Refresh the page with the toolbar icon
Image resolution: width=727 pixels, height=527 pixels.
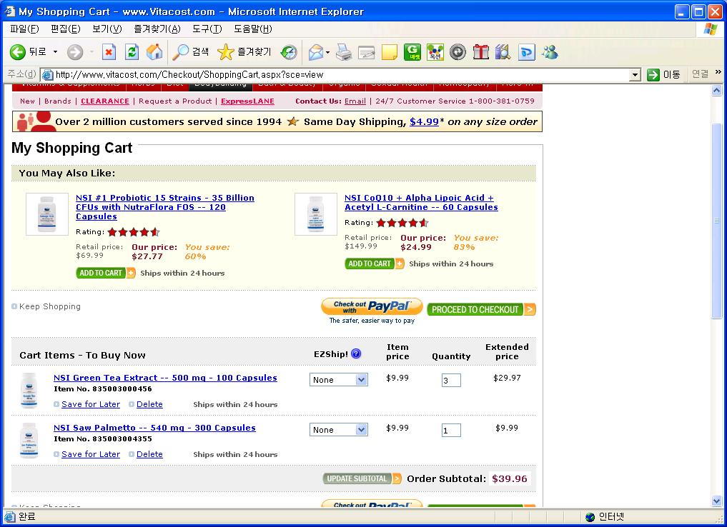132,52
